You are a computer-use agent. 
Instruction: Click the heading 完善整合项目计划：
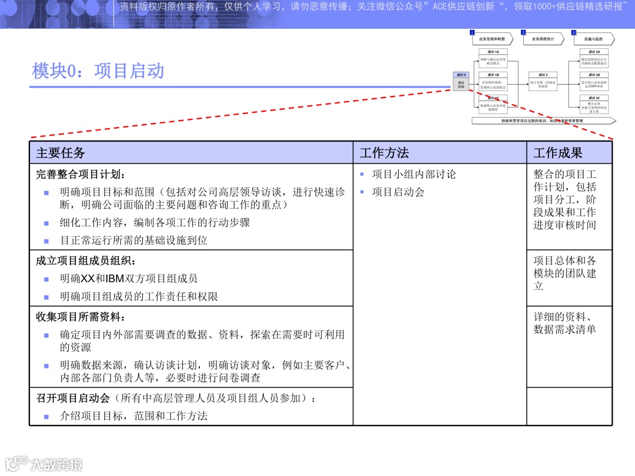click(81, 174)
